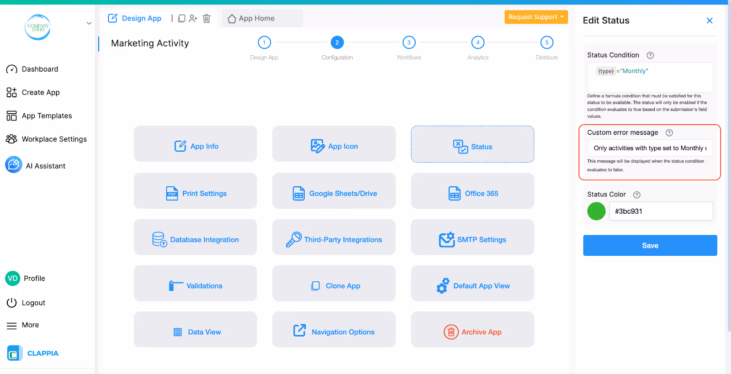Viewport: 731px width, 374px height.
Task: Click the Workplace Settings people icon
Action: click(11, 139)
